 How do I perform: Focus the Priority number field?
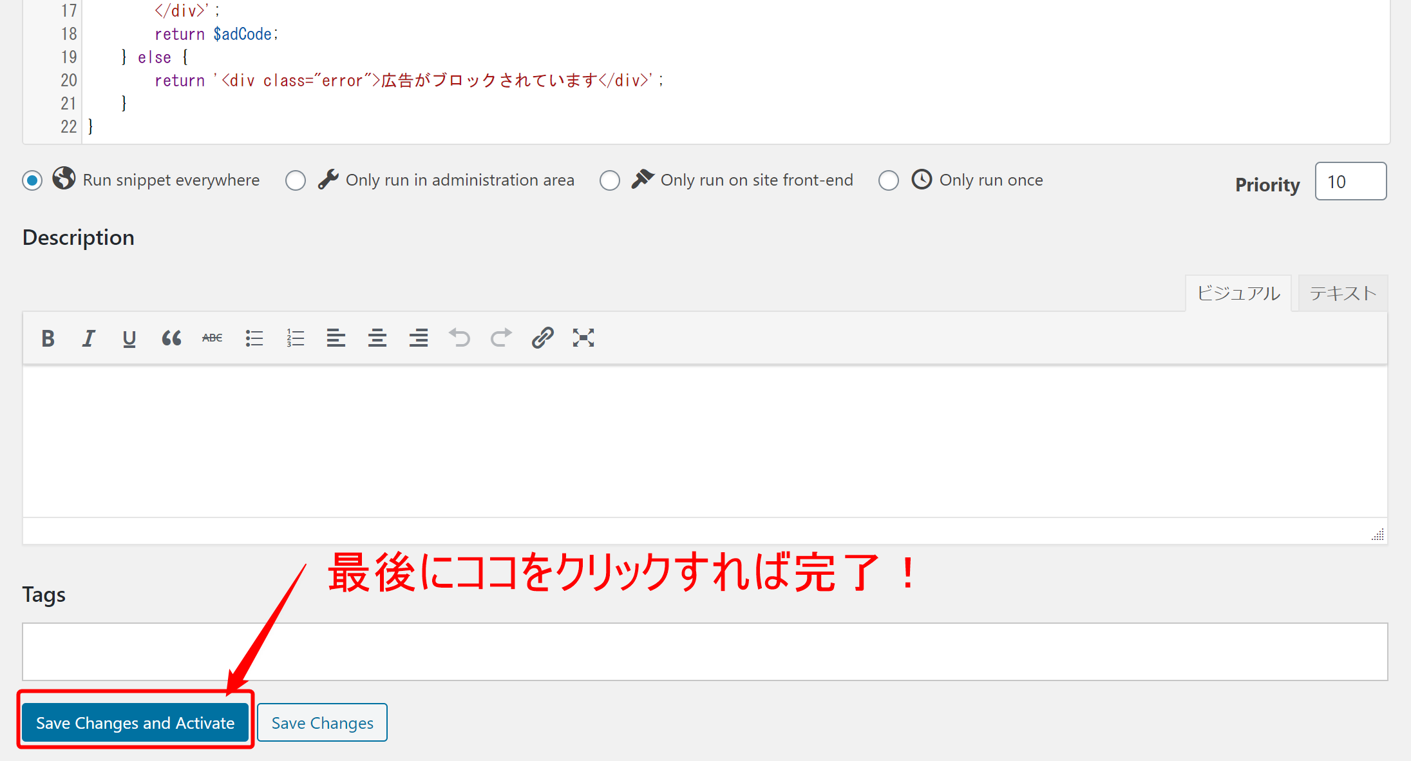[1350, 182]
